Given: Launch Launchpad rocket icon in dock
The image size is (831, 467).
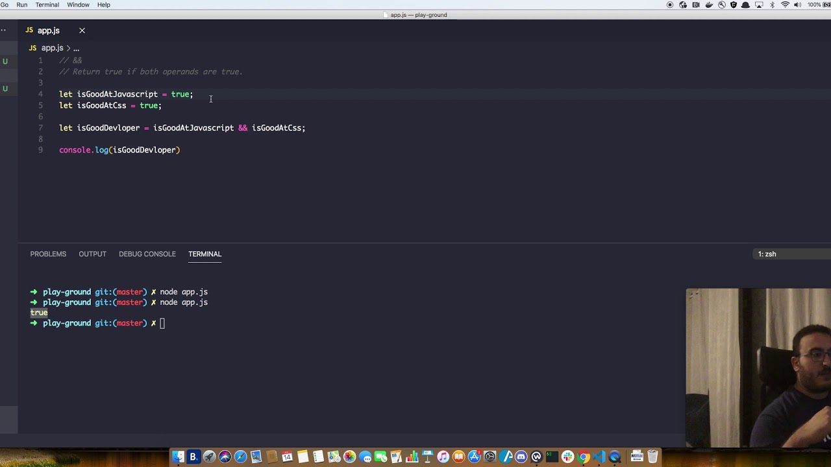Looking at the screenshot, I should [209, 457].
